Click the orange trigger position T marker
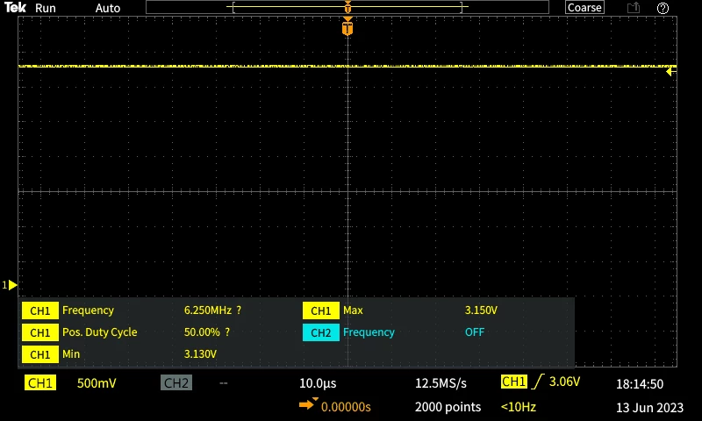The height and width of the screenshot is (421, 702). point(347,27)
